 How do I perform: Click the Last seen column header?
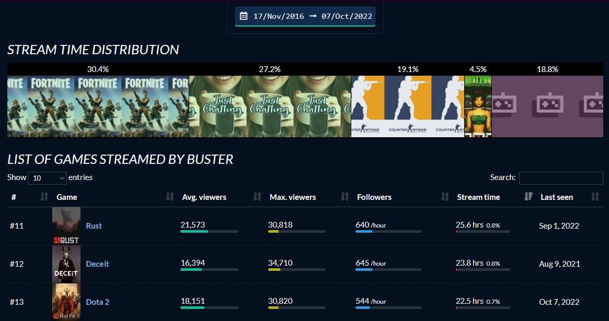click(x=557, y=197)
